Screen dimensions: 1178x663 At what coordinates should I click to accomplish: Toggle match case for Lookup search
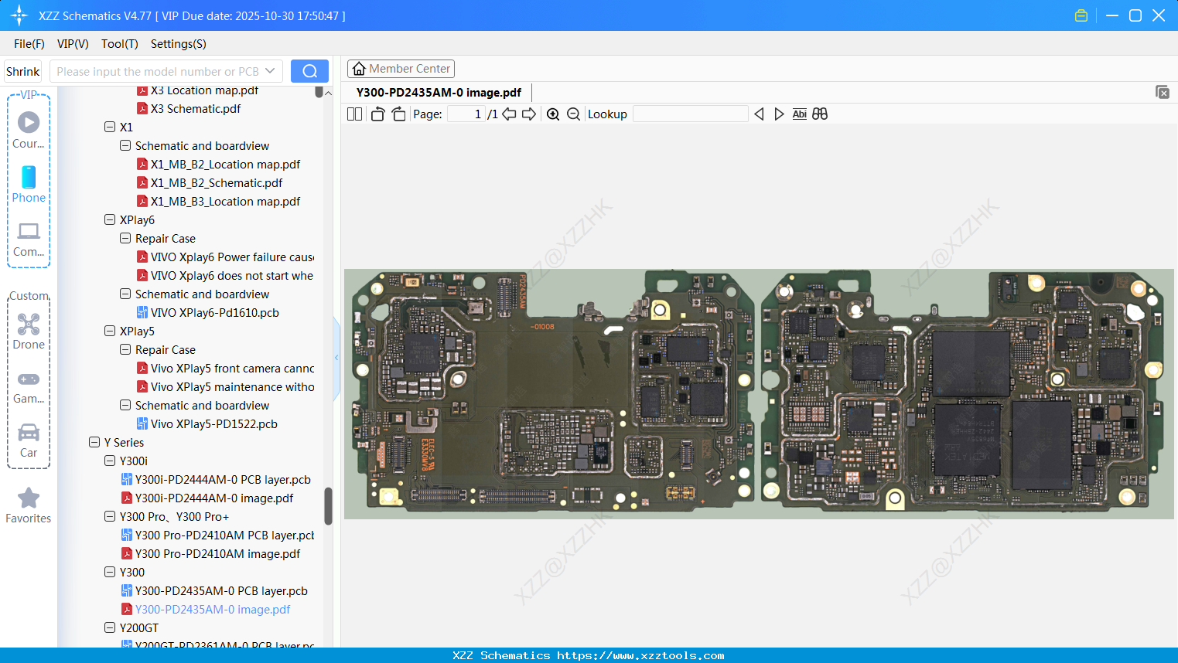tap(799, 114)
